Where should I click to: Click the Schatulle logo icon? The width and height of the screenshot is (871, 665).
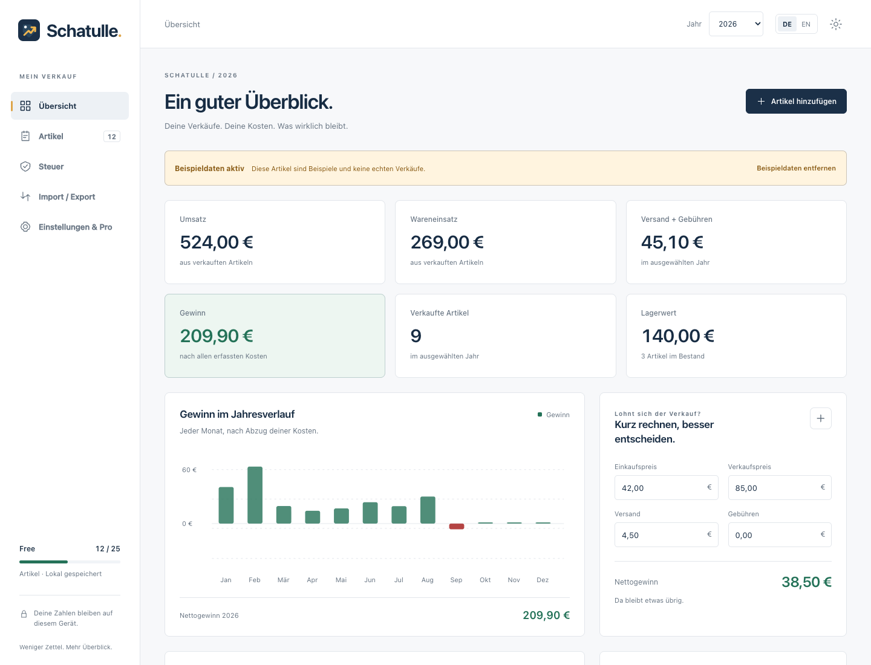point(29,30)
